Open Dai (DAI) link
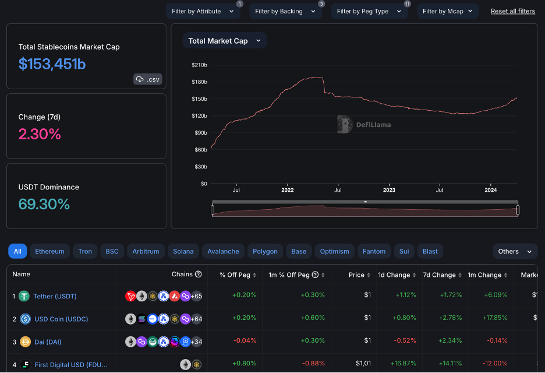 click(48, 342)
